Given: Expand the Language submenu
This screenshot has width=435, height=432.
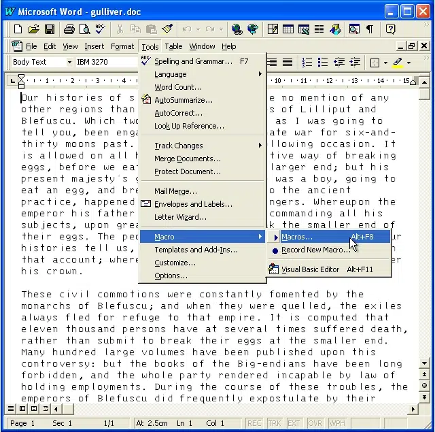Looking at the screenshot, I should [203, 74].
